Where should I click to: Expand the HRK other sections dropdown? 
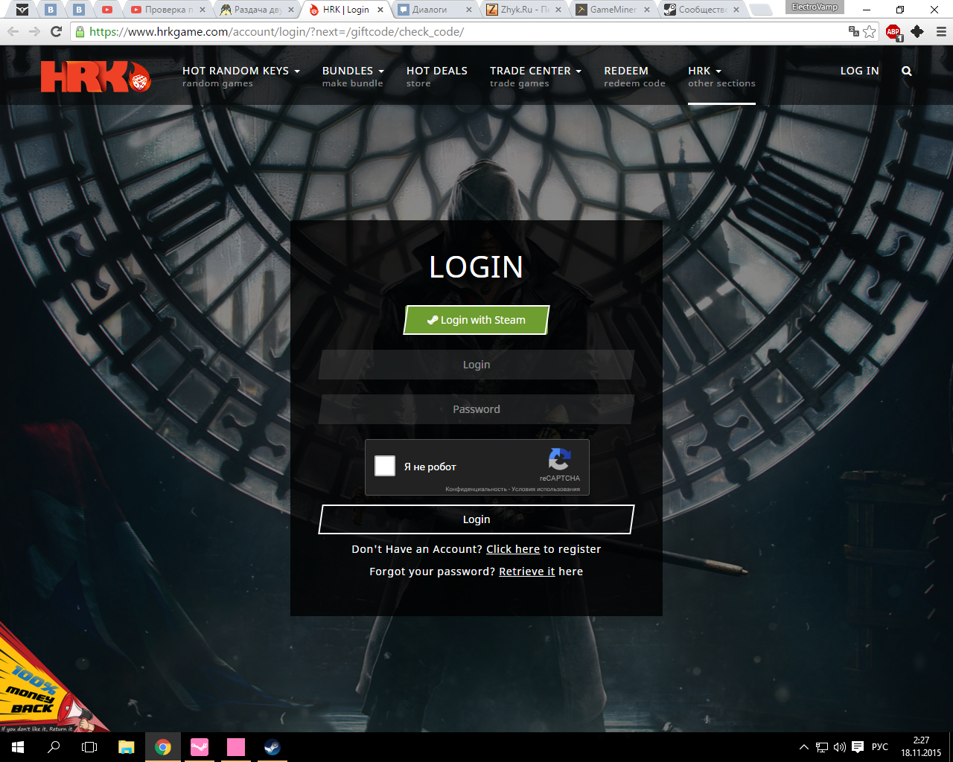pyautogui.click(x=721, y=76)
